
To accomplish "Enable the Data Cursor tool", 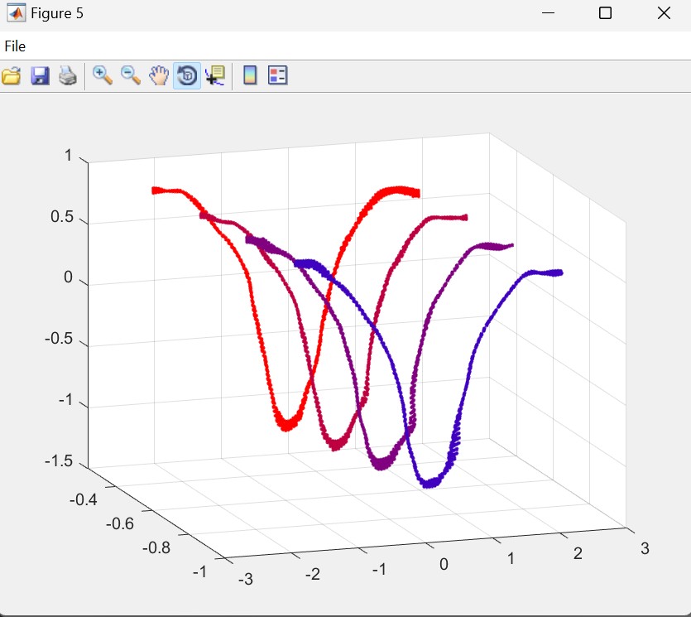I will click(x=215, y=76).
